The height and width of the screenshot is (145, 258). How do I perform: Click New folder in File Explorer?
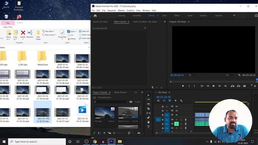coord(38,35)
